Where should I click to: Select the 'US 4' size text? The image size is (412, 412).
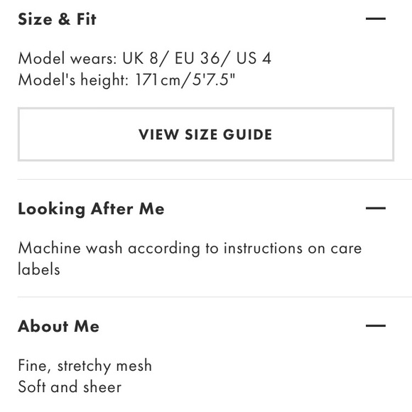[254, 58]
